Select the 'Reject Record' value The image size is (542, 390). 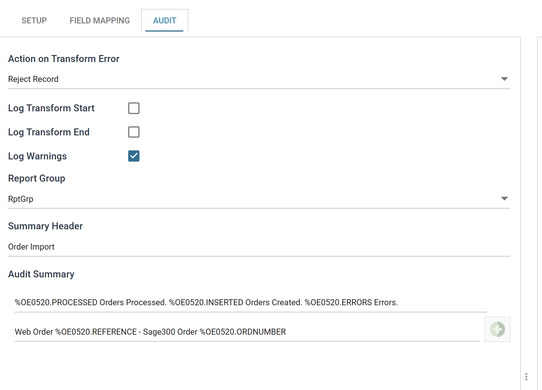[x=33, y=79]
